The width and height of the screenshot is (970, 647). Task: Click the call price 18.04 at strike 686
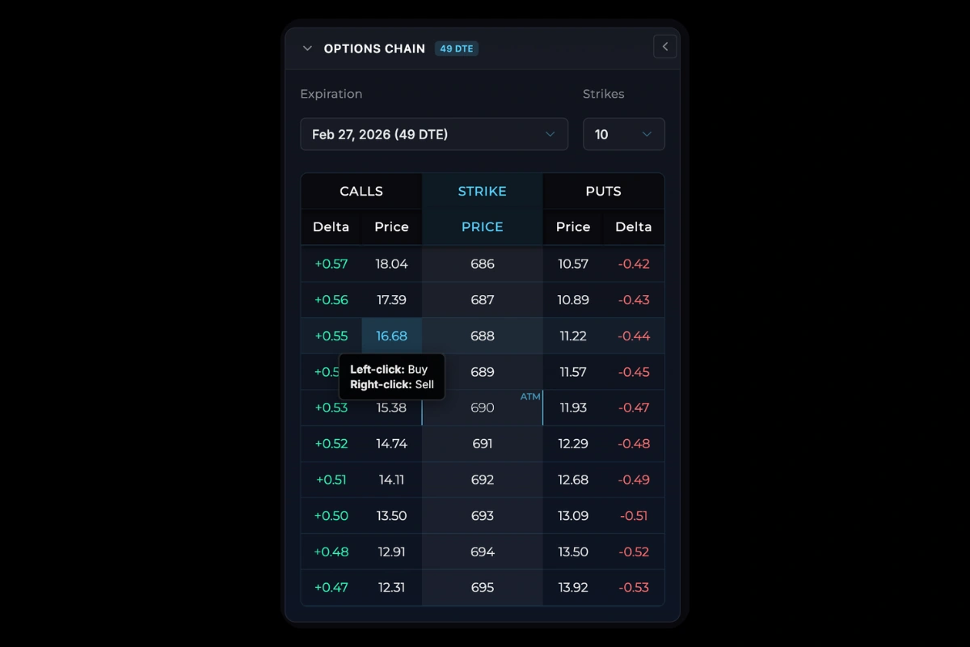pos(392,264)
